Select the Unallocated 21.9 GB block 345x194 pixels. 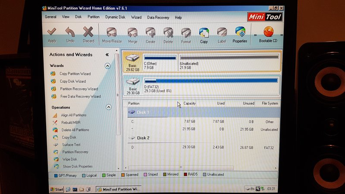tap(229, 62)
